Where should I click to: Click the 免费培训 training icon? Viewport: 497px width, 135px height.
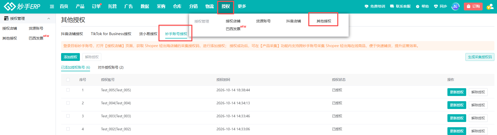(366, 6)
